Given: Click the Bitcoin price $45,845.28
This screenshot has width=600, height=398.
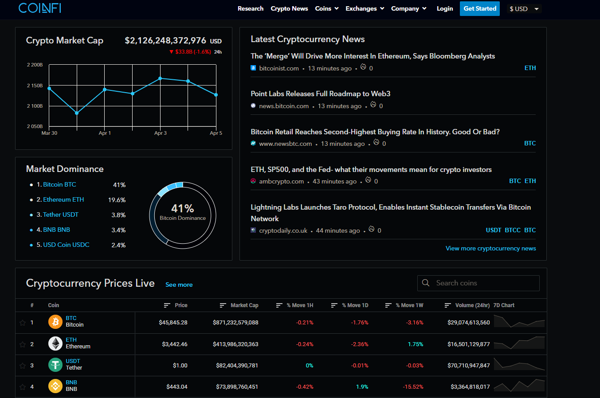Looking at the screenshot, I should [x=173, y=322].
